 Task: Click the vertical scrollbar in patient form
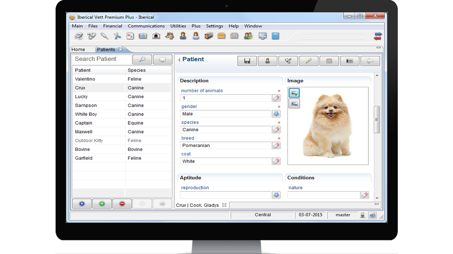377,119
